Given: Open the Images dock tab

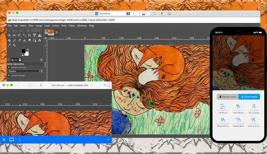Looking at the screenshot, I should click(x=20, y=60).
